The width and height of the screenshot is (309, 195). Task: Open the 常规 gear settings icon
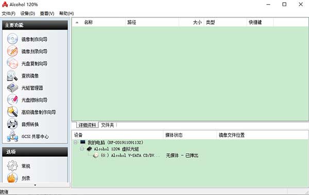(x=12, y=166)
